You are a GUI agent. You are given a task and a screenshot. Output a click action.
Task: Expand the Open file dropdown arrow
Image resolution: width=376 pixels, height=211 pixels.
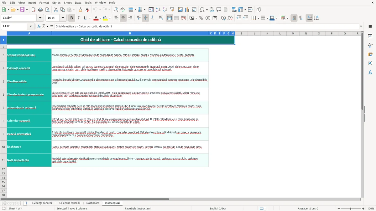coord(17,10)
